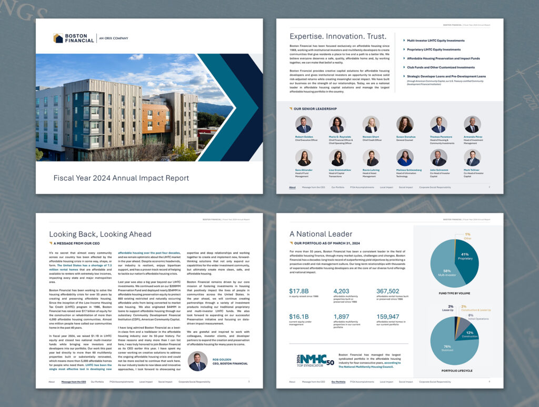Click Rob Golden's photo on the CEO message page
Screen dimensions: 539x407
tap(198, 361)
